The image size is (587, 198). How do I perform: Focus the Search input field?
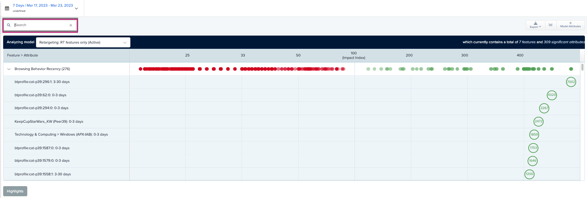40,25
